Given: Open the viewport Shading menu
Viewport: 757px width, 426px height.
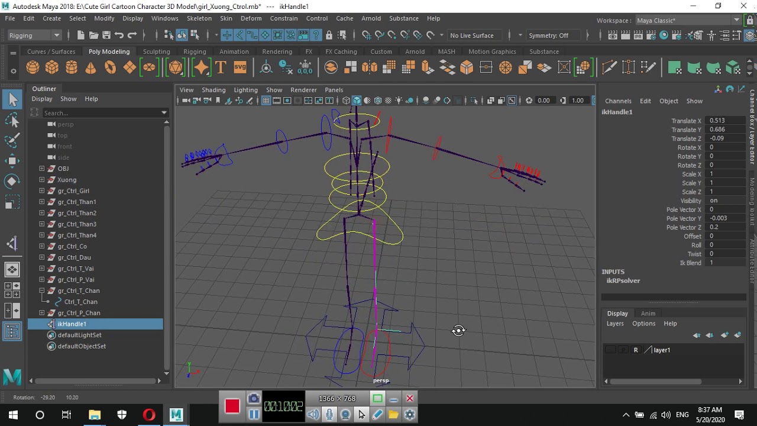Looking at the screenshot, I should tap(213, 90).
